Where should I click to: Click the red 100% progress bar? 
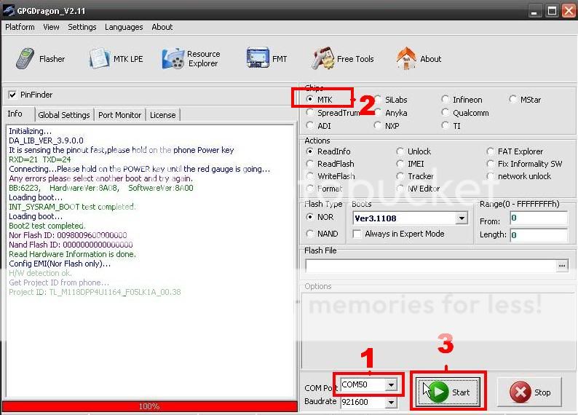pos(149,406)
